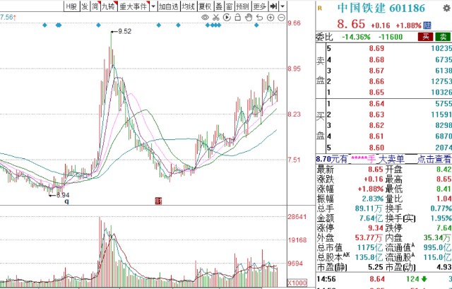452x289 pixels.
Task: Toggle the chart lock icon
Action: coord(238,17)
